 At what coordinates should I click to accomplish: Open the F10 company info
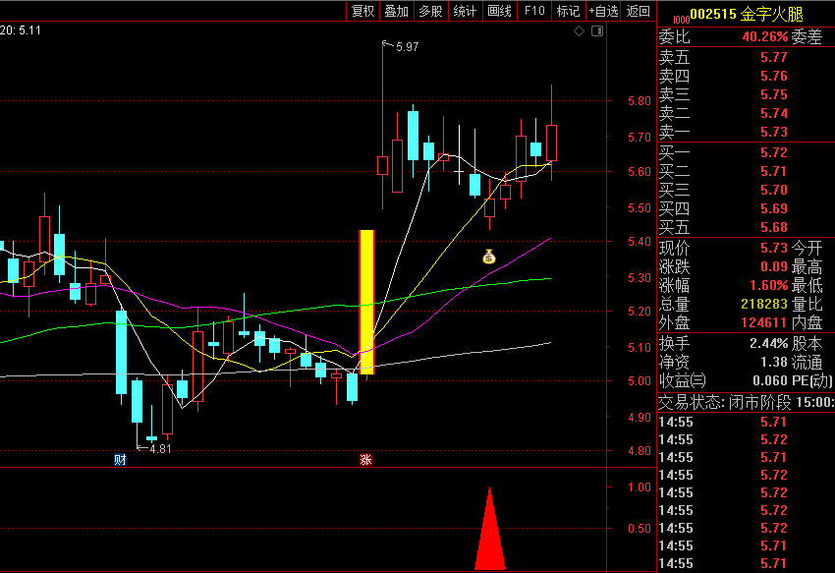tap(534, 11)
